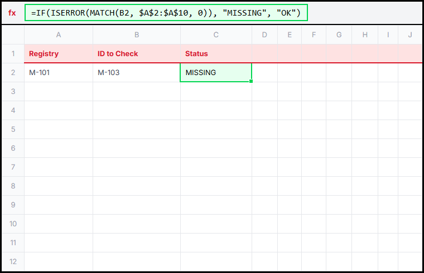
Task: Select row 2 header
Action: coord(13,73)
